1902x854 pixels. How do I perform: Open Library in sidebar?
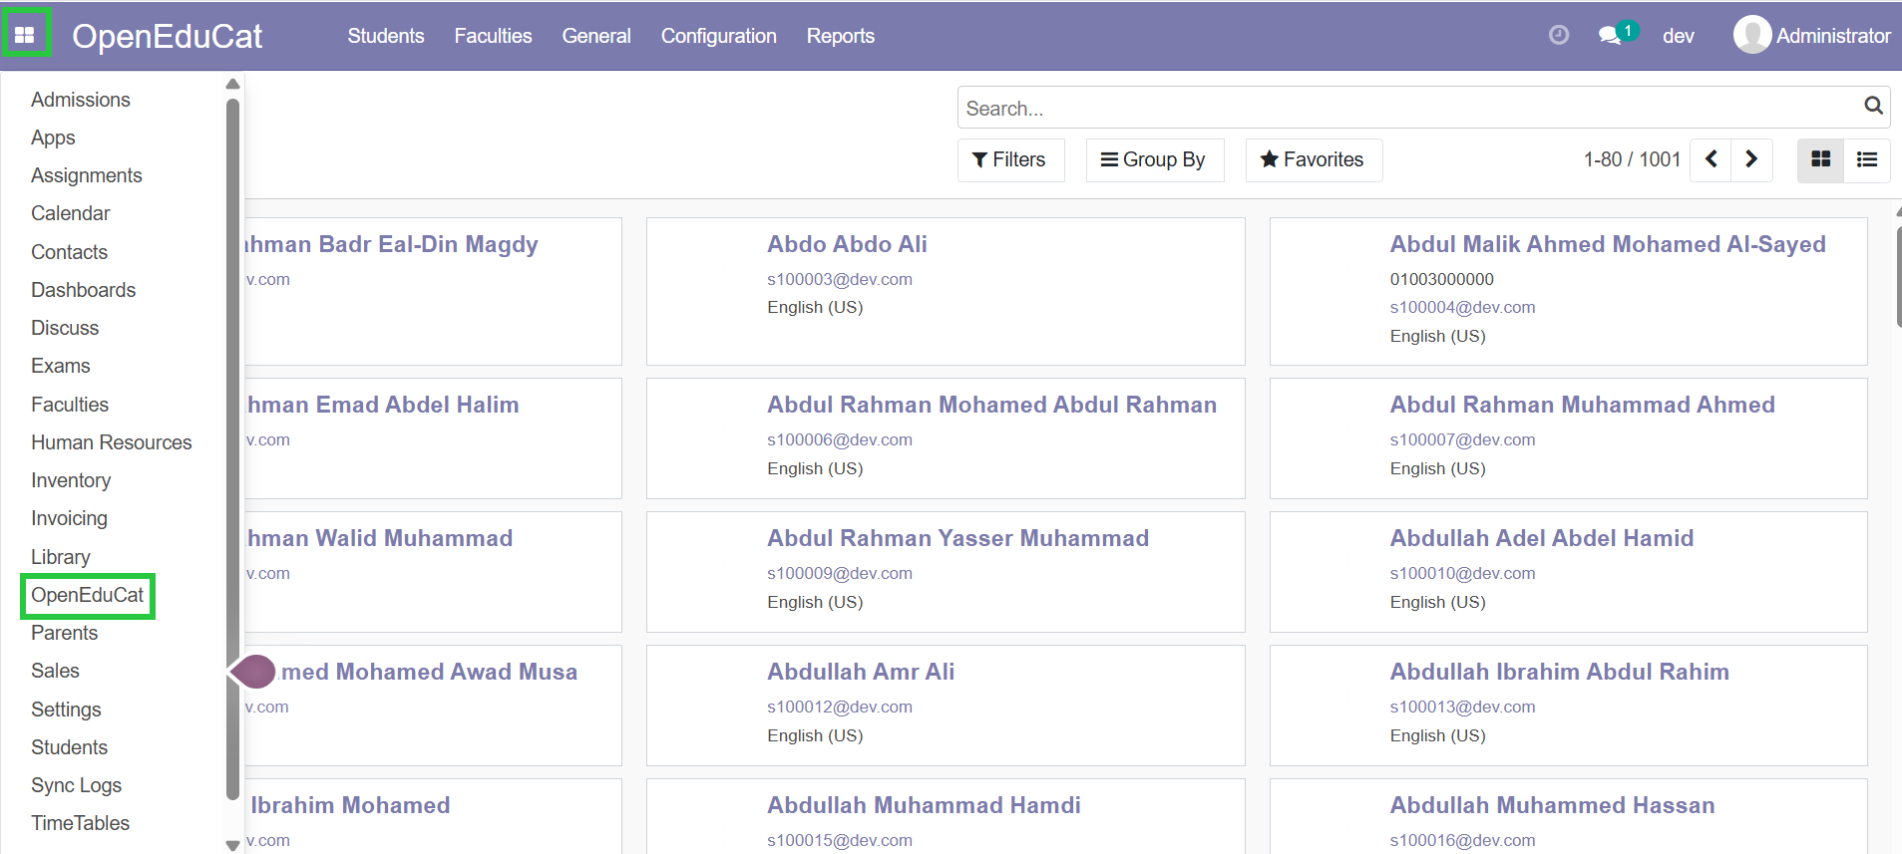(60, 557)
